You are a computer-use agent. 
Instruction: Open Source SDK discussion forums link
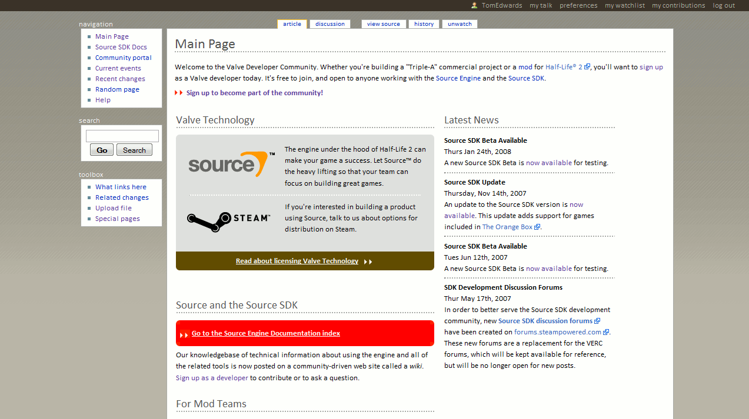[x=545, y=321]
